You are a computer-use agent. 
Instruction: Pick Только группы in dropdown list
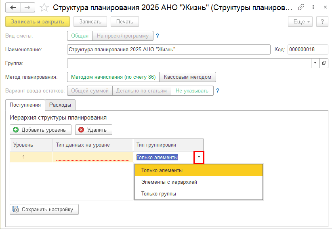(158, 194)
